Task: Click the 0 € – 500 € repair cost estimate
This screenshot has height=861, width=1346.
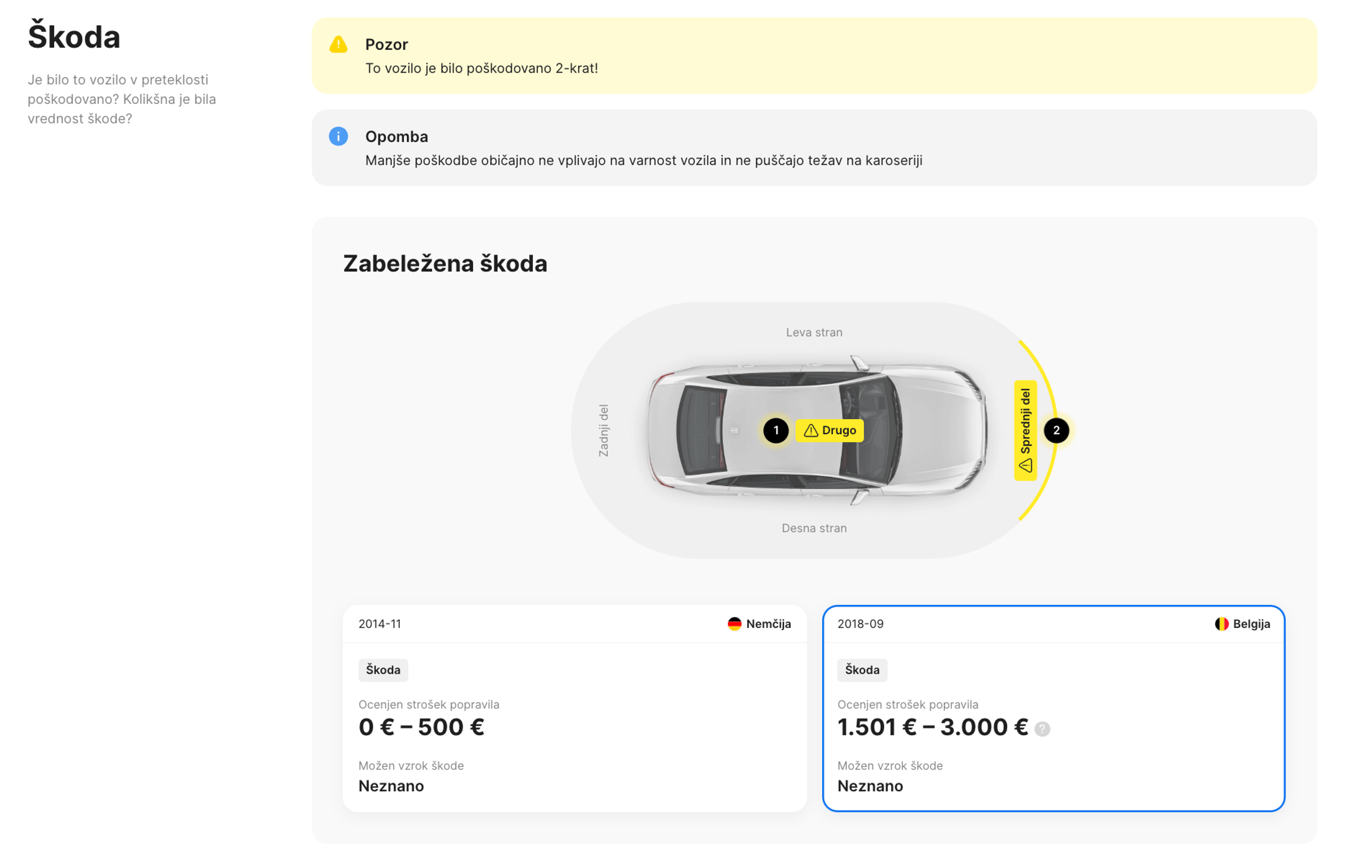Action: pos(421,727)
